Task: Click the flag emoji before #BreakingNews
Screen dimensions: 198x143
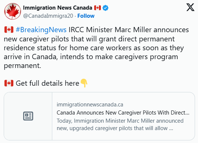Action: pyautogui.click(x=9, y=30)
